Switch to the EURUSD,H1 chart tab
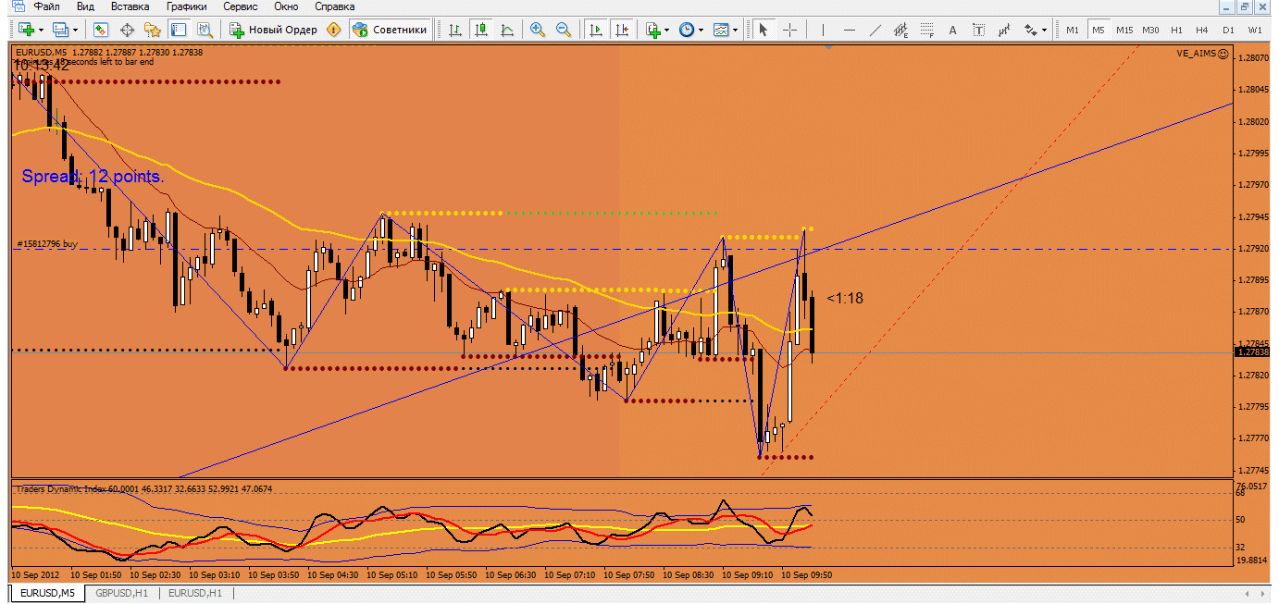Viewport: 1279px width, 604px height. 194,593
